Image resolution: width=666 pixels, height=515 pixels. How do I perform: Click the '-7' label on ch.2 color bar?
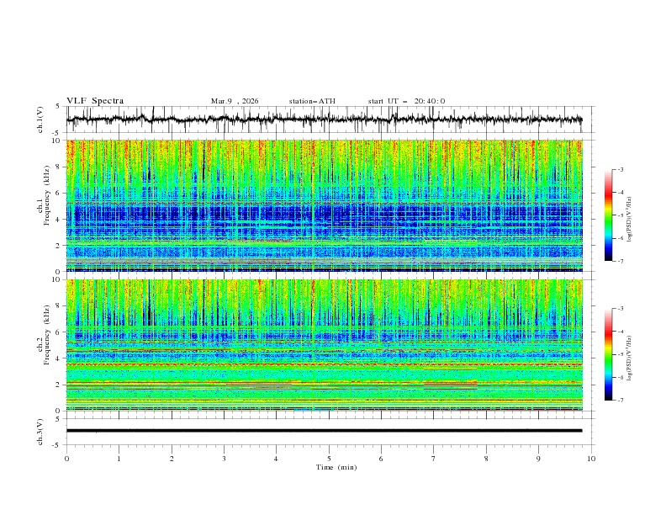pos(620,401)
